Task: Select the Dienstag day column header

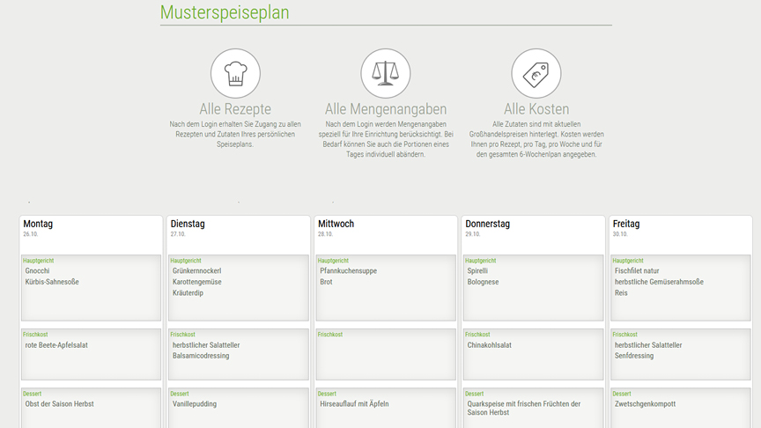Action: [188, 224]
